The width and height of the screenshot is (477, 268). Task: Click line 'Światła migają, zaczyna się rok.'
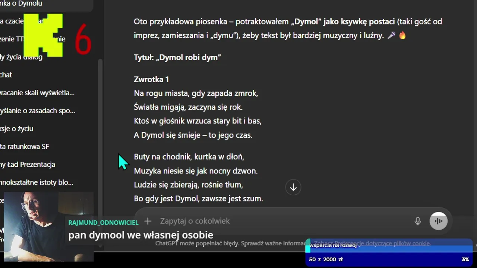tap(188, 108)
